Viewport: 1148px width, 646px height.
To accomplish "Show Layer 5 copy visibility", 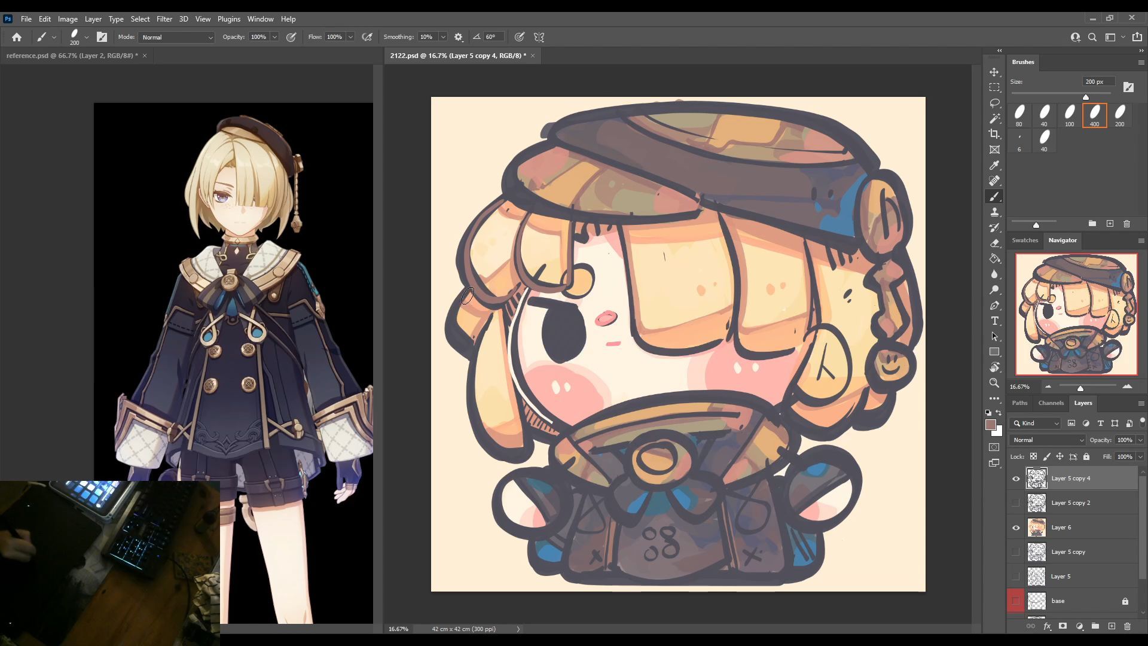I will (x=1016, y=552).
